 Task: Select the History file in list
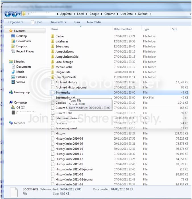point(60,133)
